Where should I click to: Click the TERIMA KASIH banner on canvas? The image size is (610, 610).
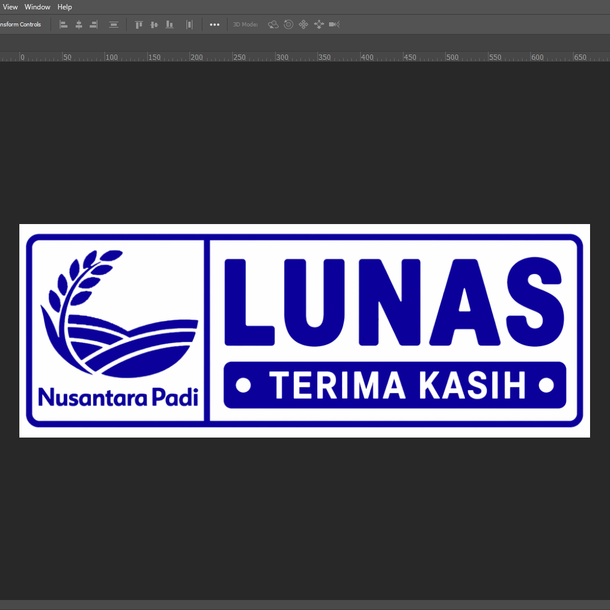(x=395, y=385)
